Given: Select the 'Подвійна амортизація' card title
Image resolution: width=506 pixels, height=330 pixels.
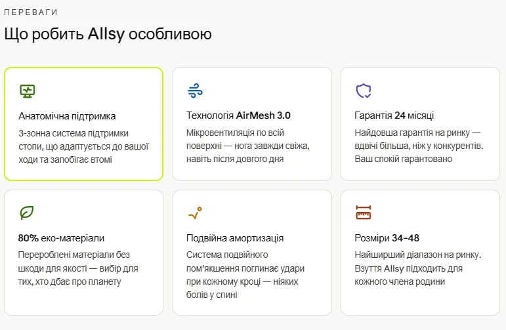Looking at the screenshot, I should point(235,238).
